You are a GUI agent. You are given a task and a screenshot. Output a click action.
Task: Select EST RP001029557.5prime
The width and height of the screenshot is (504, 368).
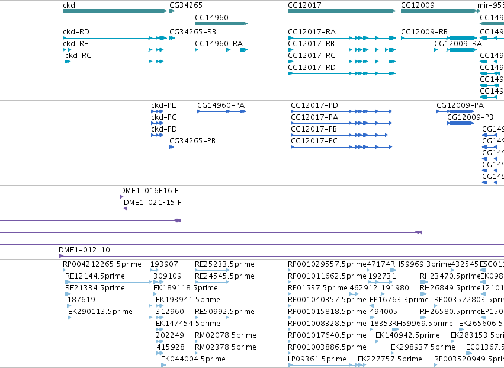(x=290, y=270)
